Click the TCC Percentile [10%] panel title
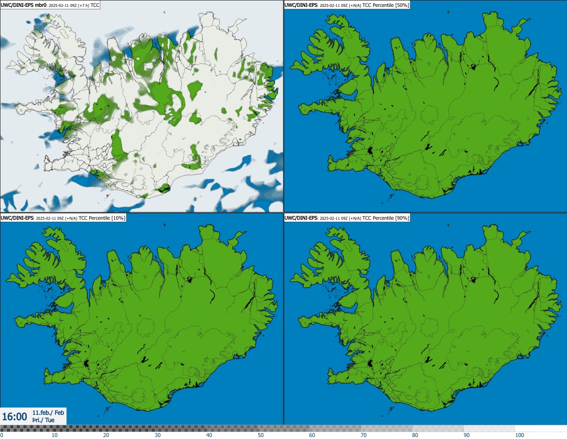The width and height of the screenshot is (567, 439). [63, 218]
